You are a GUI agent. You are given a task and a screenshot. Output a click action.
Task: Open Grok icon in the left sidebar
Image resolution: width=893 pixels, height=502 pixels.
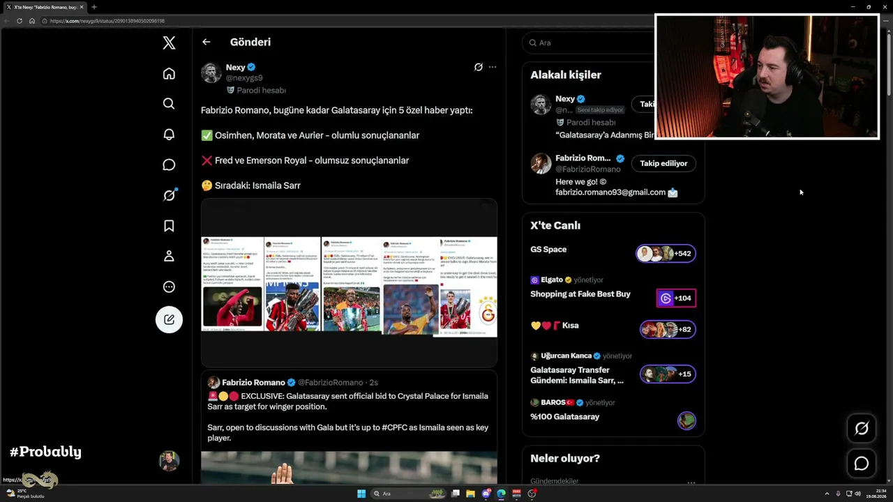point(169,195)
